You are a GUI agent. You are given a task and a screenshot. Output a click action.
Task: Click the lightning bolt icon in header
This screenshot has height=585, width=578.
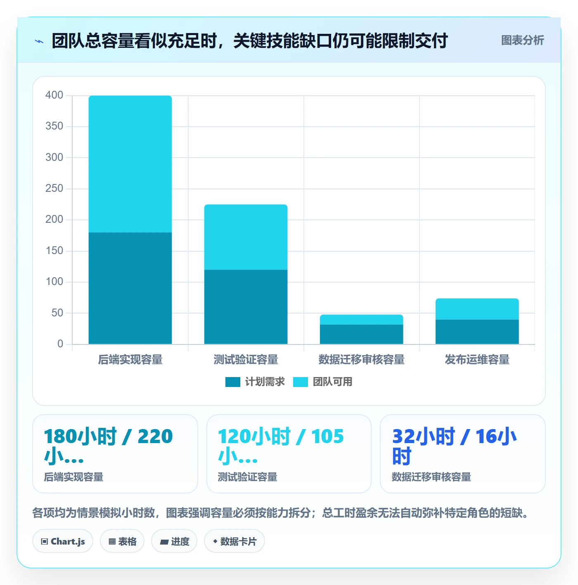39,41
